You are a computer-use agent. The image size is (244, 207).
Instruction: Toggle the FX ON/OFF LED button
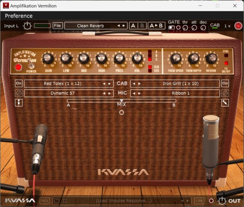[226, 63]
